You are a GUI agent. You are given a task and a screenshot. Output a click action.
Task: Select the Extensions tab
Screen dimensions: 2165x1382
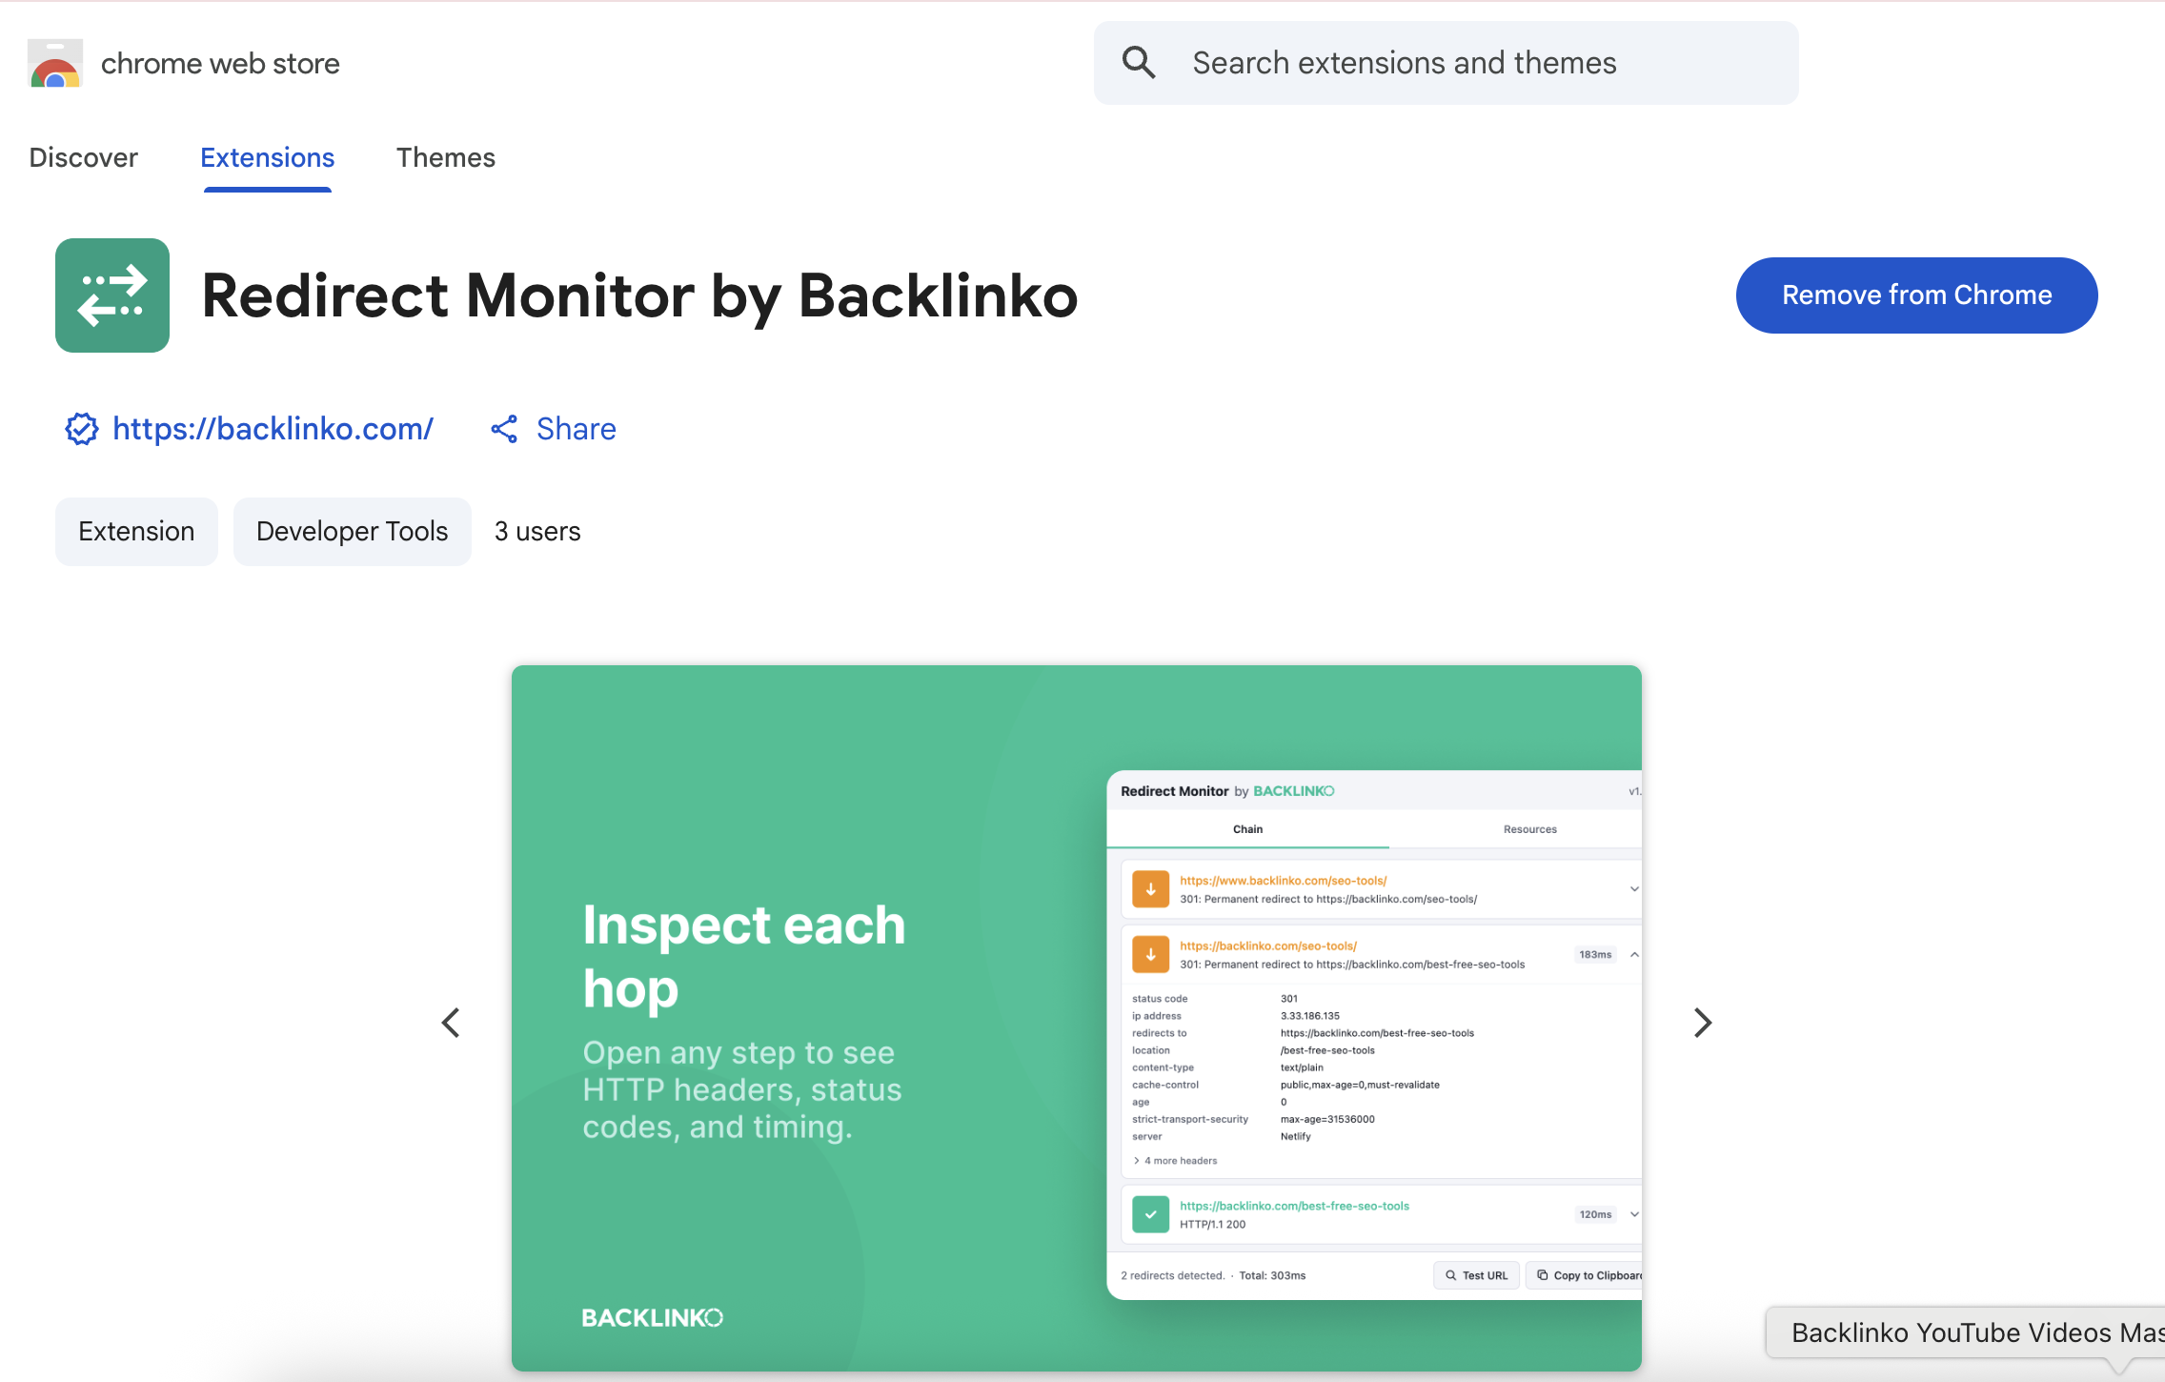coord(268,157)
